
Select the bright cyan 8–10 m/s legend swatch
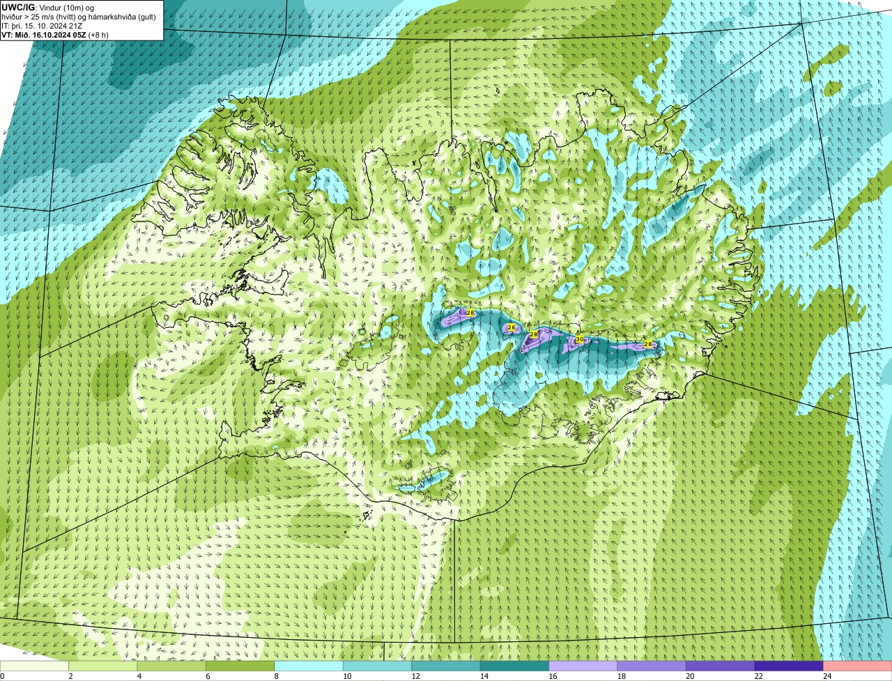click(309, 666)
